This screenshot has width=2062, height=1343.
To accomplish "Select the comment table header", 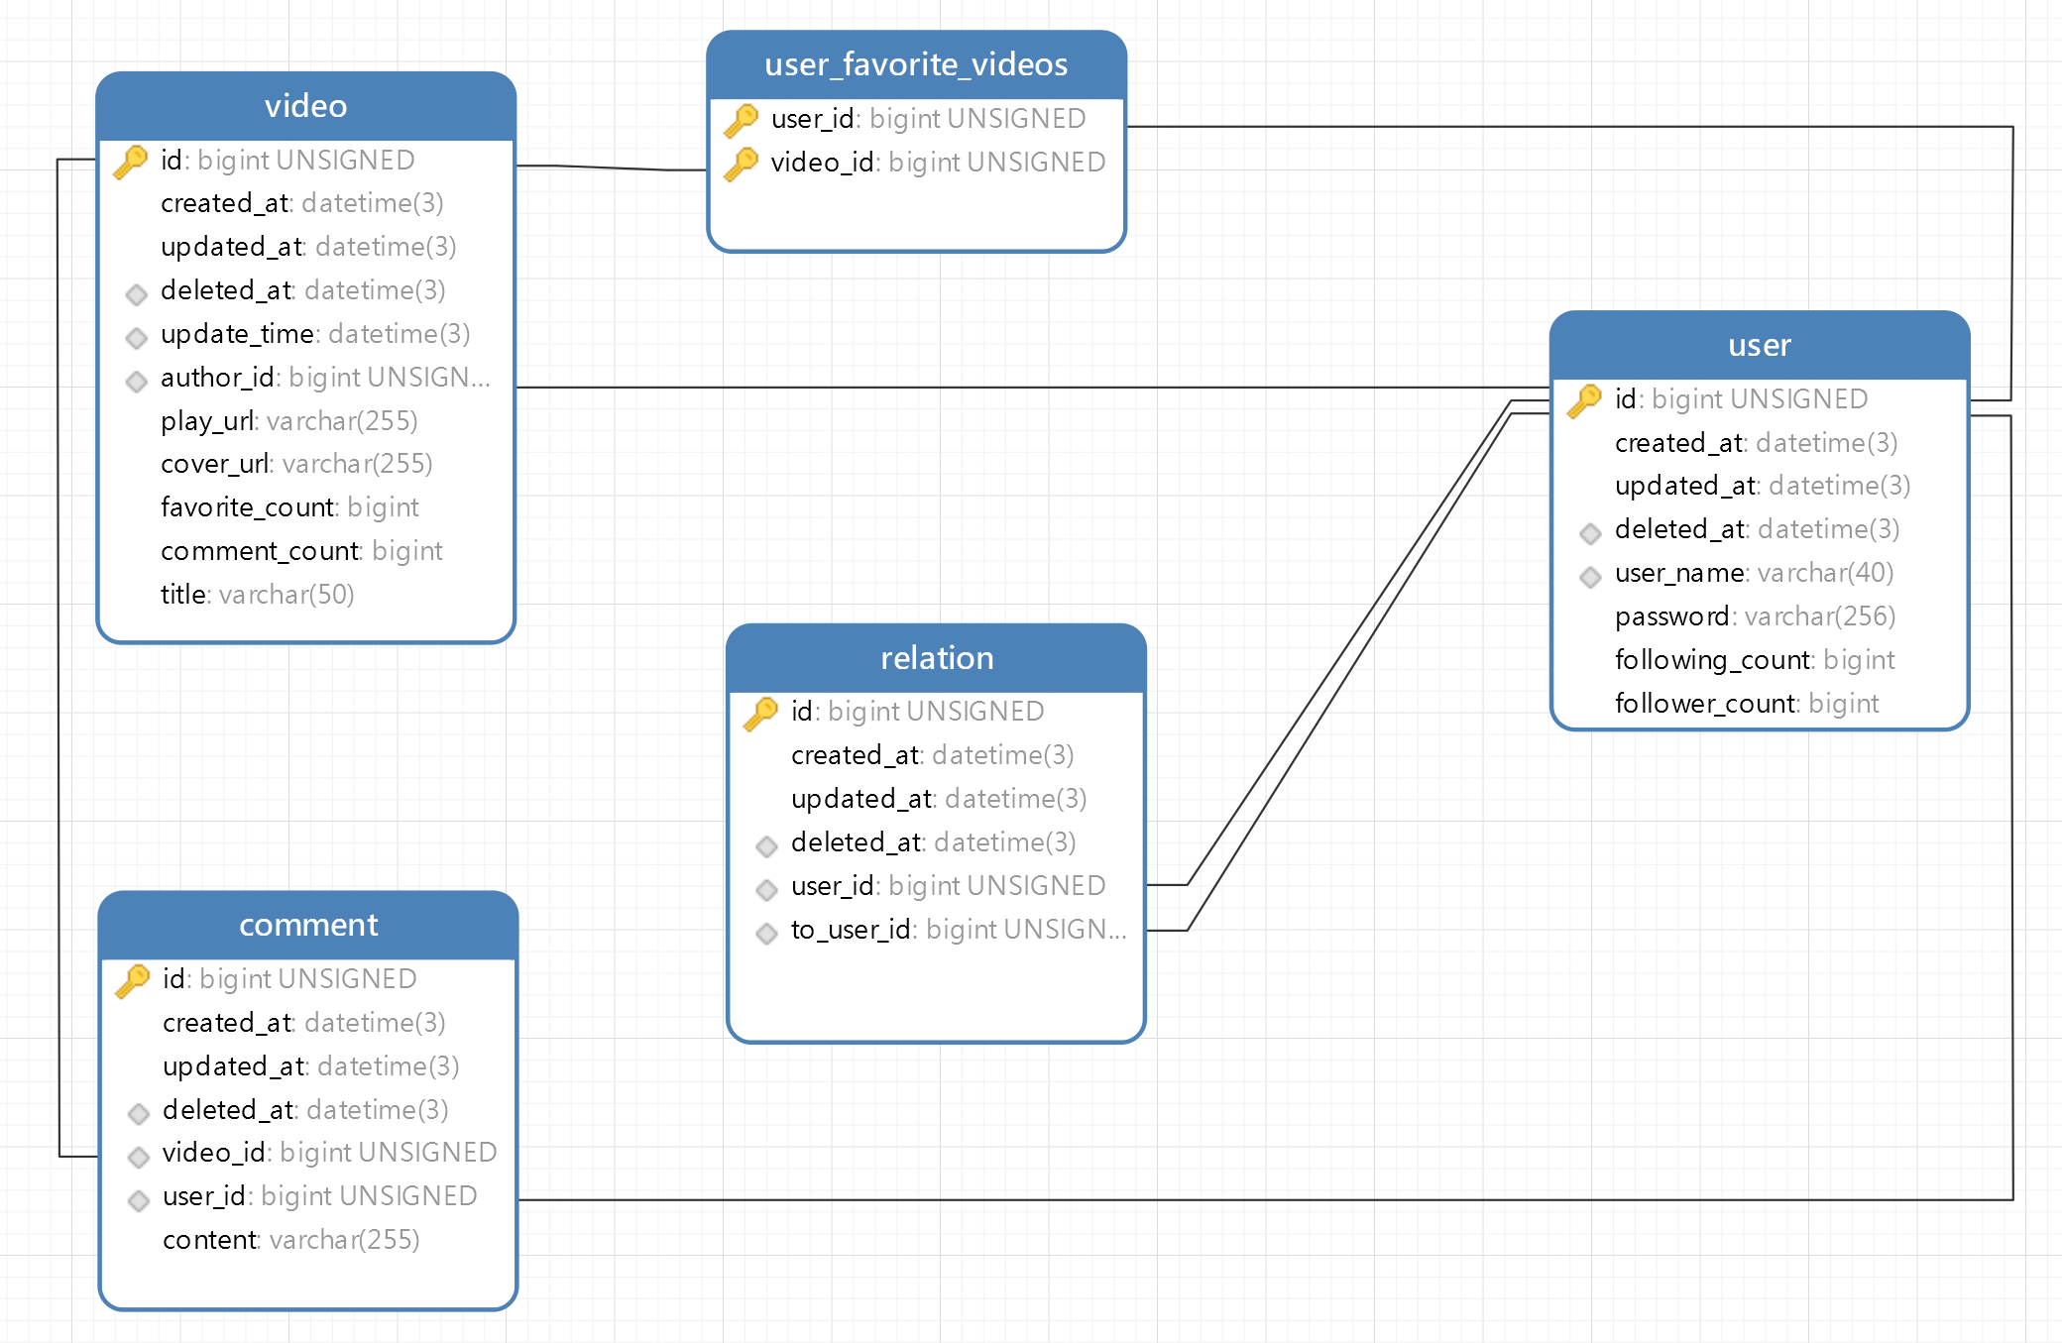I will (308, 925).
